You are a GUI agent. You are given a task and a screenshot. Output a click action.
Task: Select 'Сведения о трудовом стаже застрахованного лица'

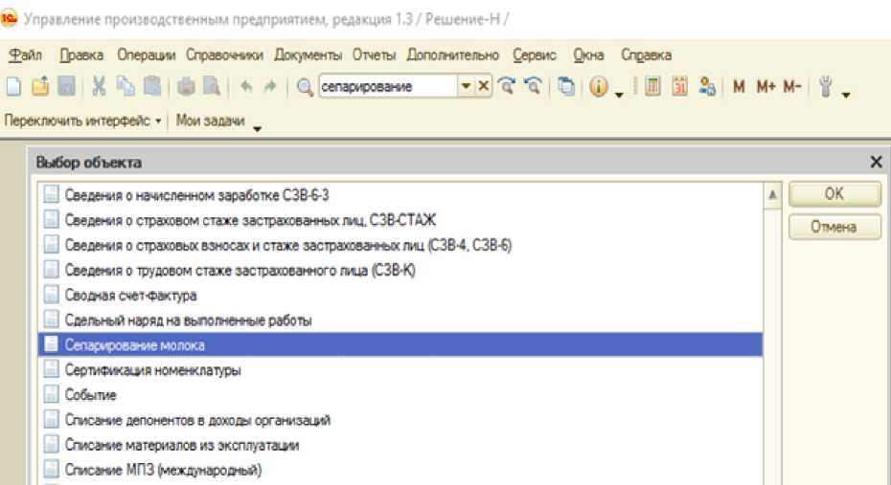click(400, 270)
